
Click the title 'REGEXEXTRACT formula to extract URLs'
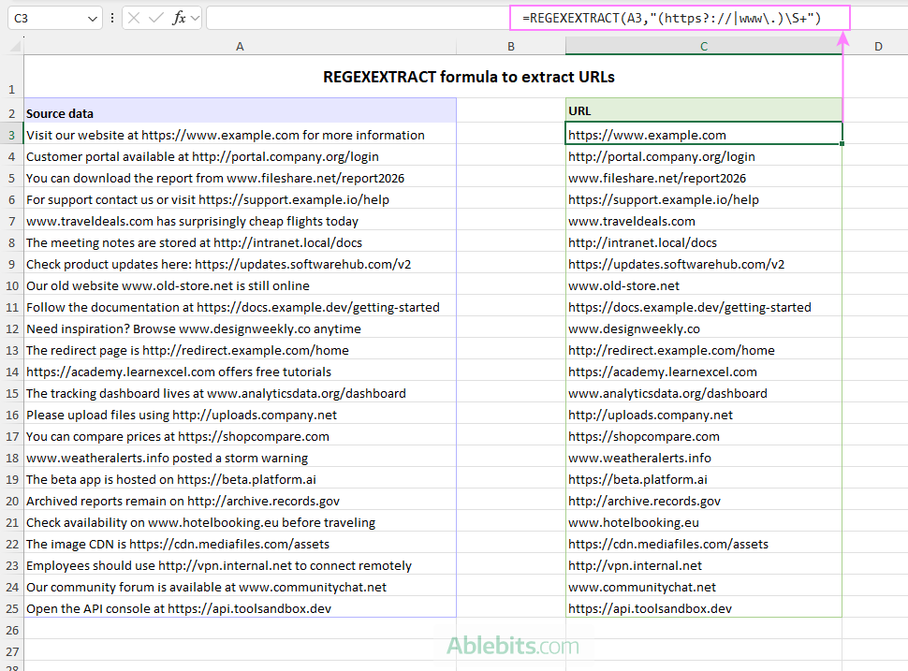[x=468, y=77]
